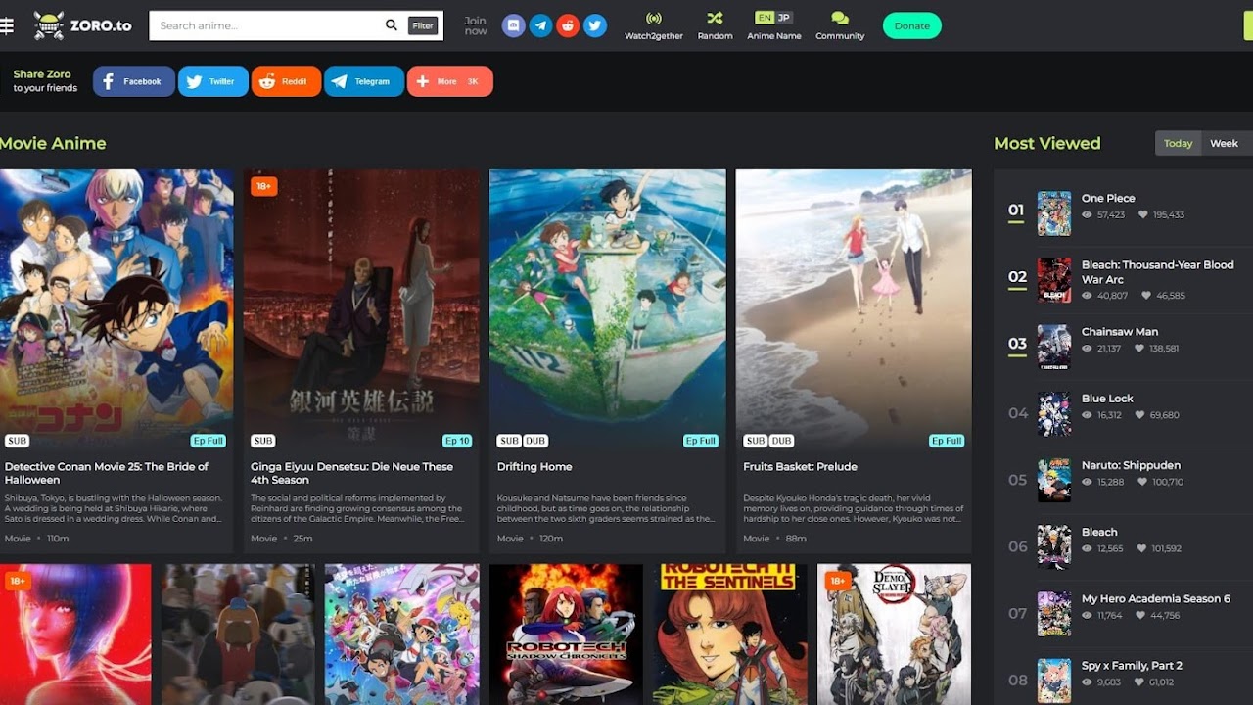Image resolution: width=1253 pixels, height=705 pixels.
Task: Open Demon Slayer movie poster
Action: tap(895, 634)
